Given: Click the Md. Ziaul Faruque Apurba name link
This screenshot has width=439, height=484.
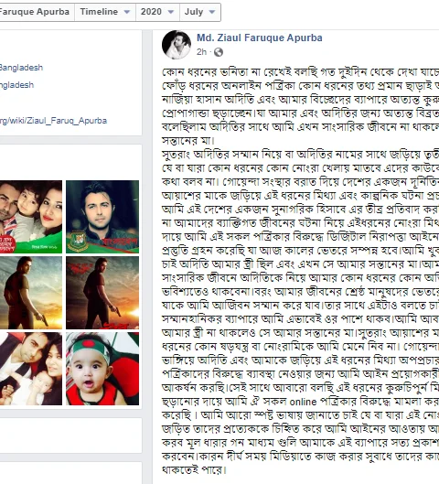Looking at the screenshot, I should [x=260, y=38].
